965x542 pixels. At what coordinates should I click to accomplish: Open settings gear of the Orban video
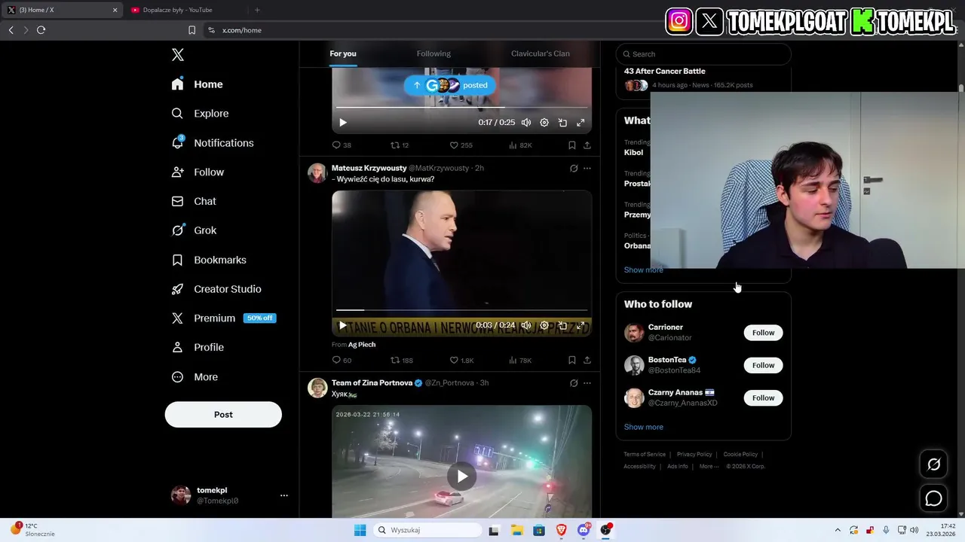[544, 326]
